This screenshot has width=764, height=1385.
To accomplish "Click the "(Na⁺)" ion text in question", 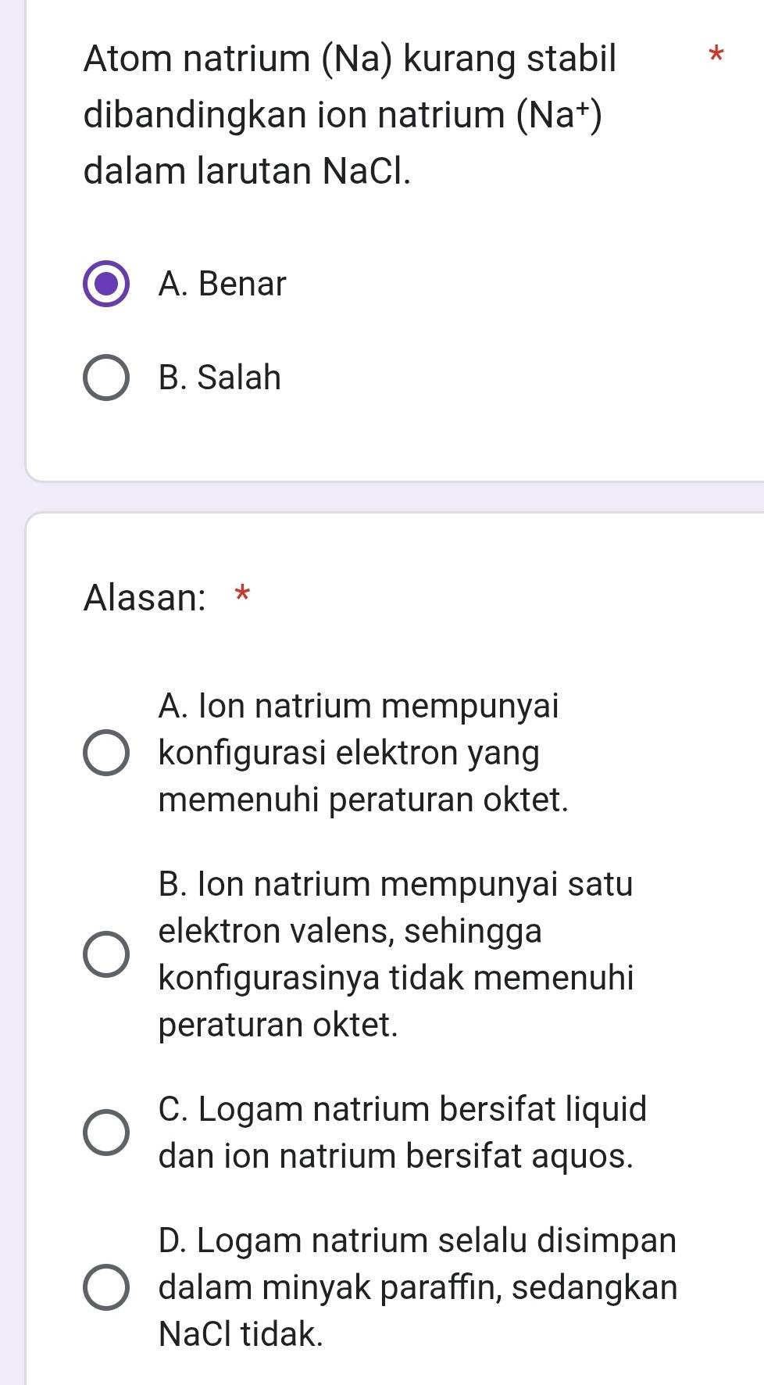I will (x=558, y=116).
